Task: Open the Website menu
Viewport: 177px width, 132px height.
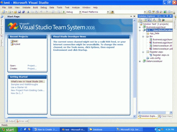Action: click(26, 7)
